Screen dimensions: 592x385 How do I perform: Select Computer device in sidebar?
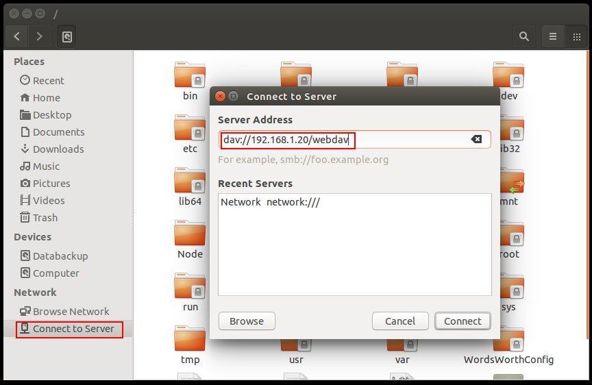49,273
